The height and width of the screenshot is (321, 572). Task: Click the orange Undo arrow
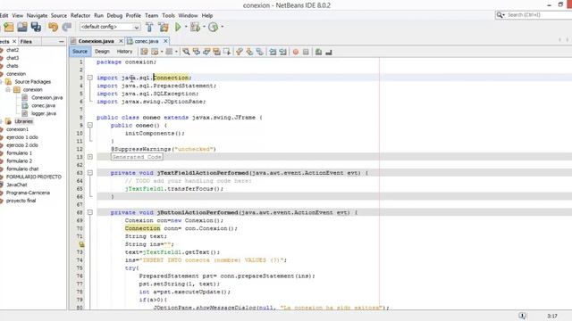54,27
